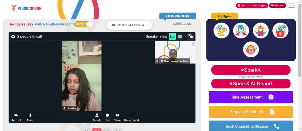Image resolution: width=302 pixels, height=131 pixels.
Task: Select Amrita's video tile
Action: coord(82,76)
